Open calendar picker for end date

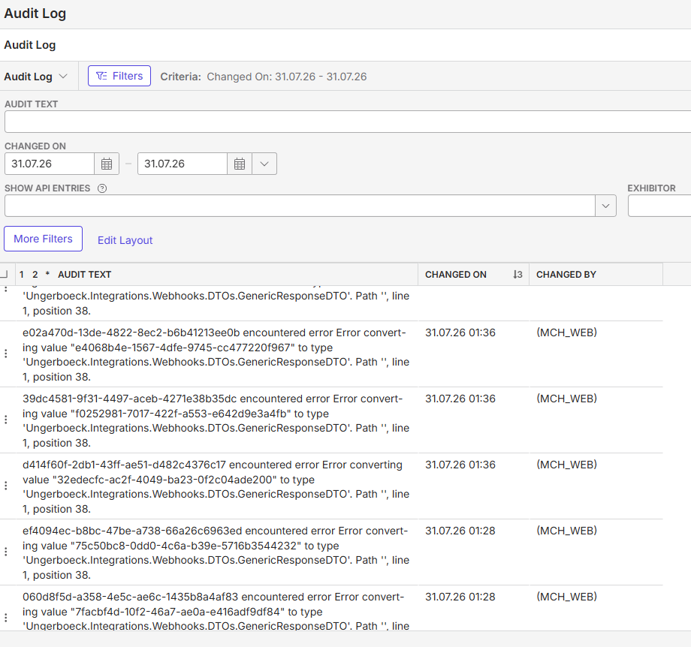click(240, 164)
